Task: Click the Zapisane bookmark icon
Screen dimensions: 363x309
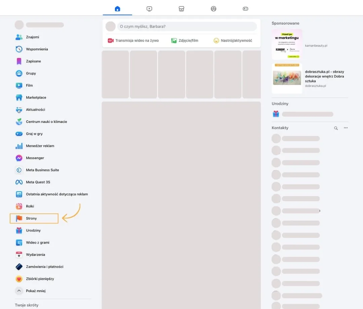Action: pyautogui.click(x=19, y=61)
